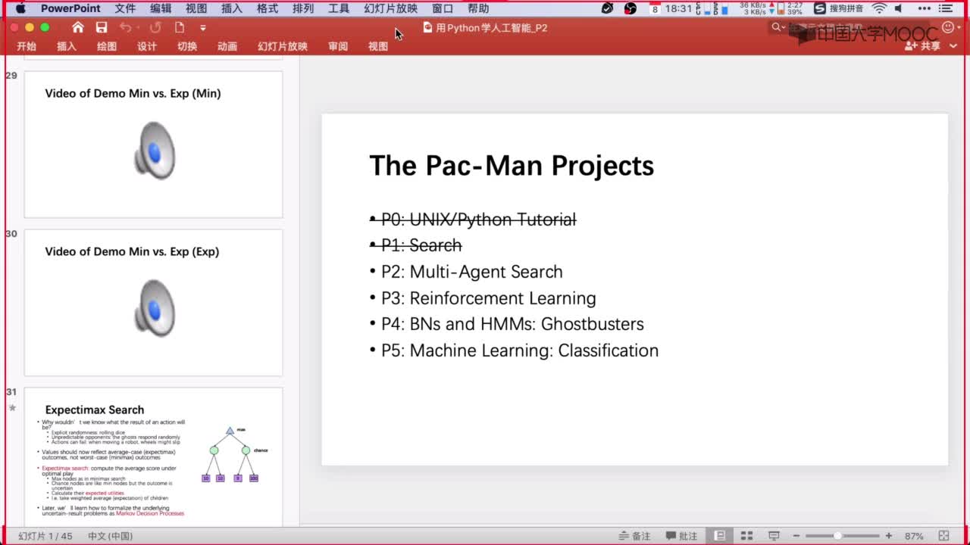Image resolution: width=970 pixels, height=545 pixels.
Task: Select slide 29 thumbnail Demo Min vs. Exp (Min)
Action: coord(153,145)
